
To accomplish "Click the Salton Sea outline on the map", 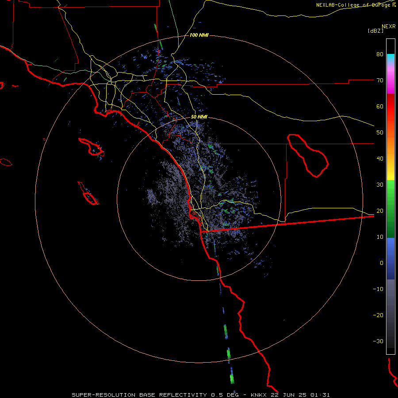I will tap(308, 156).
